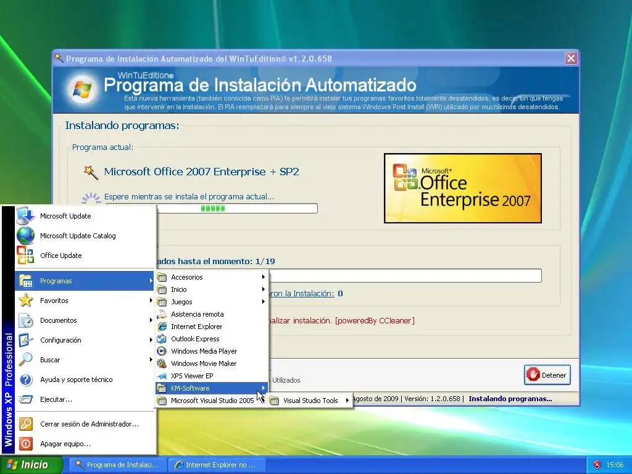Click the WinTuEdition Windows logo orb
The image size is (632, 474).
point(82,89)
